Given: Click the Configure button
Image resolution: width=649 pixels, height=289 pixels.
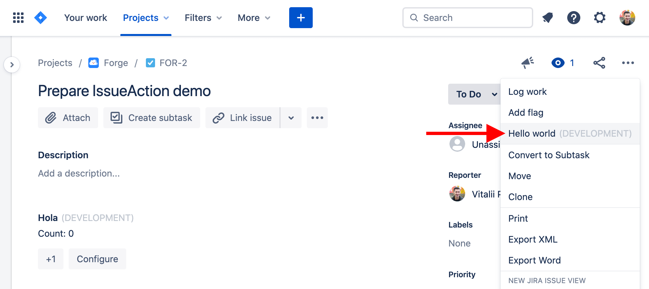Looking at the screenshot, I should point(97,259).
